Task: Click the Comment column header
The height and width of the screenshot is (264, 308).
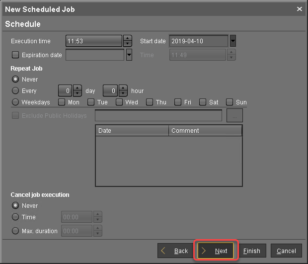Action: click(x=205, y=131)
